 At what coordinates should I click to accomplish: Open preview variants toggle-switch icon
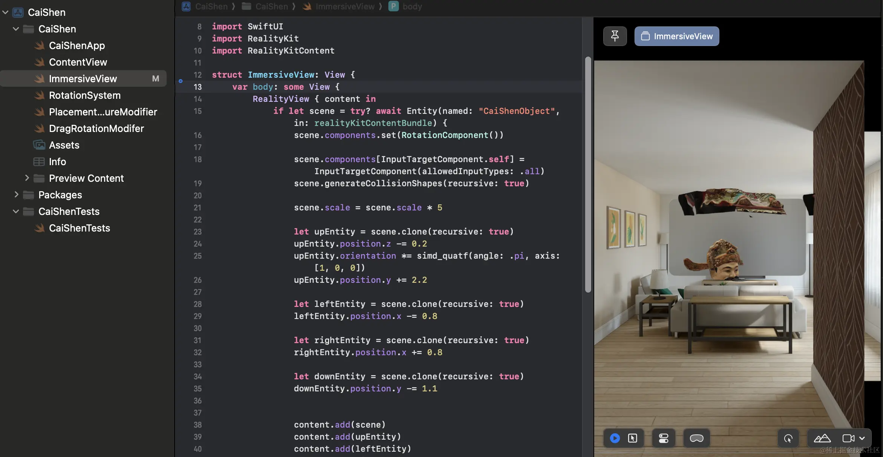click(664, 438)
